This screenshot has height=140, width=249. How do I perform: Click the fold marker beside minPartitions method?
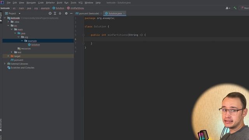83,35
